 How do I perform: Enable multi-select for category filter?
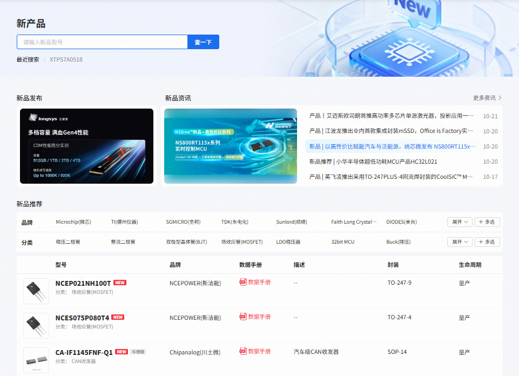(x=487, y=242)
